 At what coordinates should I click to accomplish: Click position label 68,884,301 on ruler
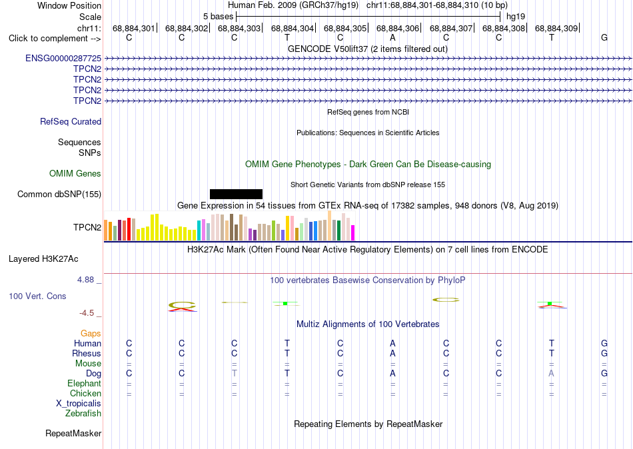(x=134, y=28)
